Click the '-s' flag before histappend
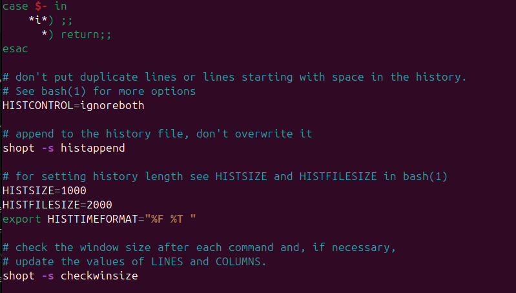 (x=48, y=148)
